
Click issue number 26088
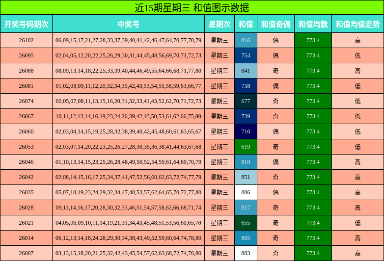[x=26, y=71]
